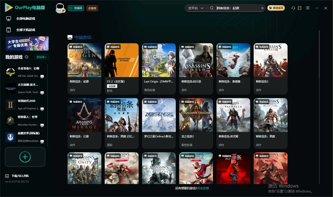
Task: Clear the search box text
Action: click(x=262, y=8)
